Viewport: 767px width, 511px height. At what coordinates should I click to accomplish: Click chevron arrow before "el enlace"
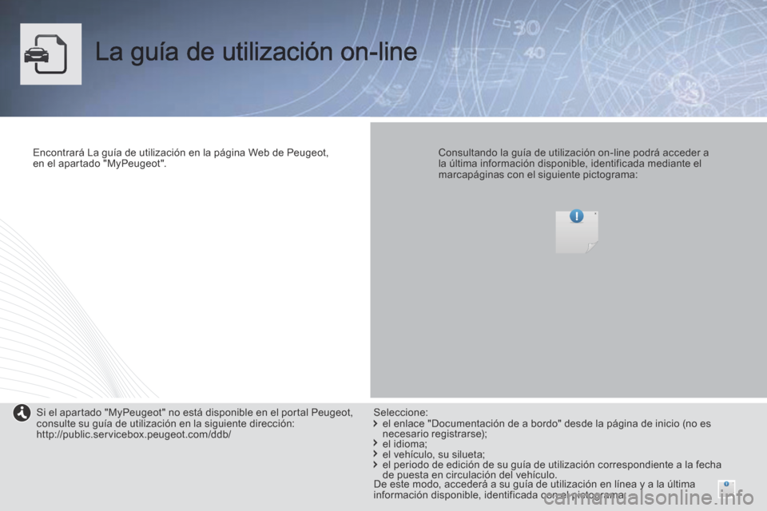point(376,423)
